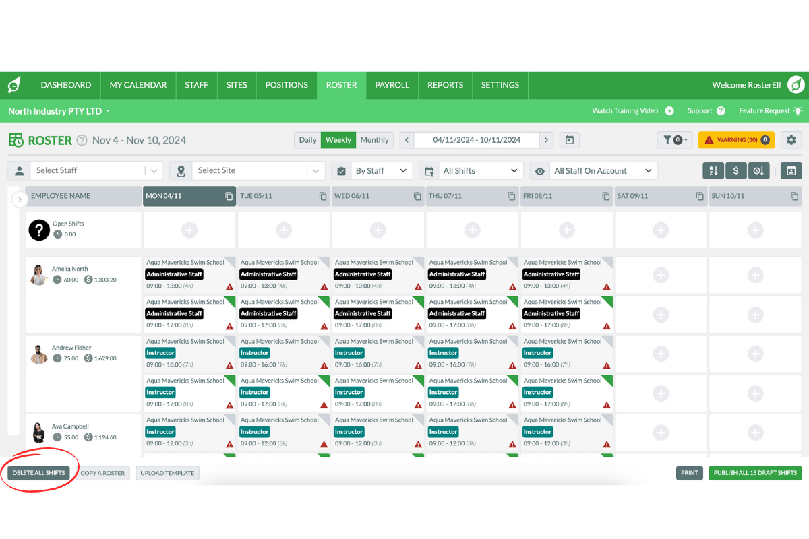Open the DASHBOARD tab
The image size is (809, 539).
coord(66,85)
